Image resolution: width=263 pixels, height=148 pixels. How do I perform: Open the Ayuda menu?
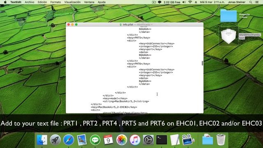102,2
